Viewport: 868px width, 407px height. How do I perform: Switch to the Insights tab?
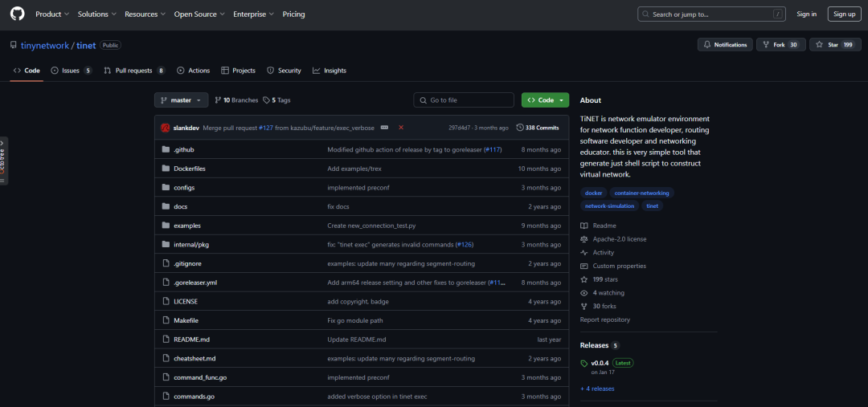(x=330, y=71)
